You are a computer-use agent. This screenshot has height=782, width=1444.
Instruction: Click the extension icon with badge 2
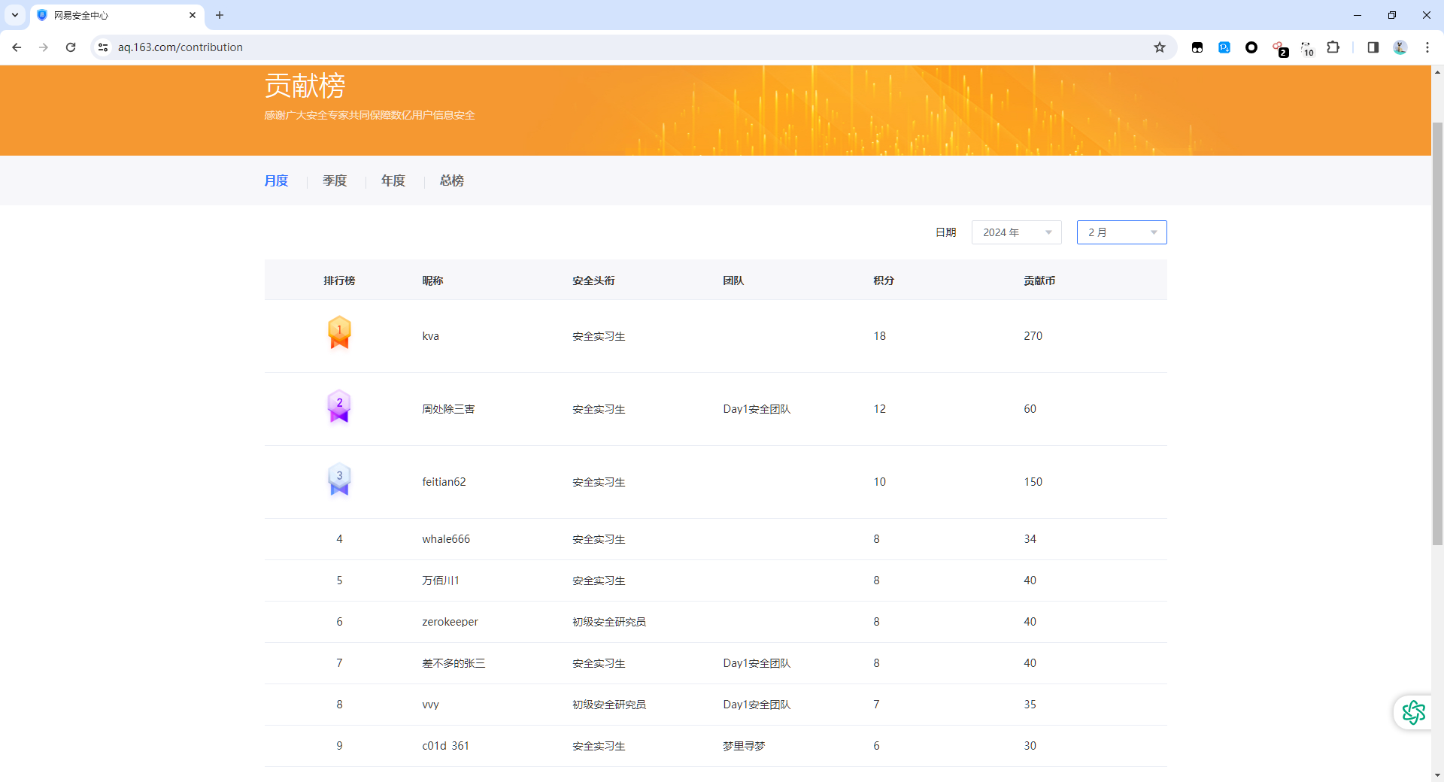coord(1279,49)
